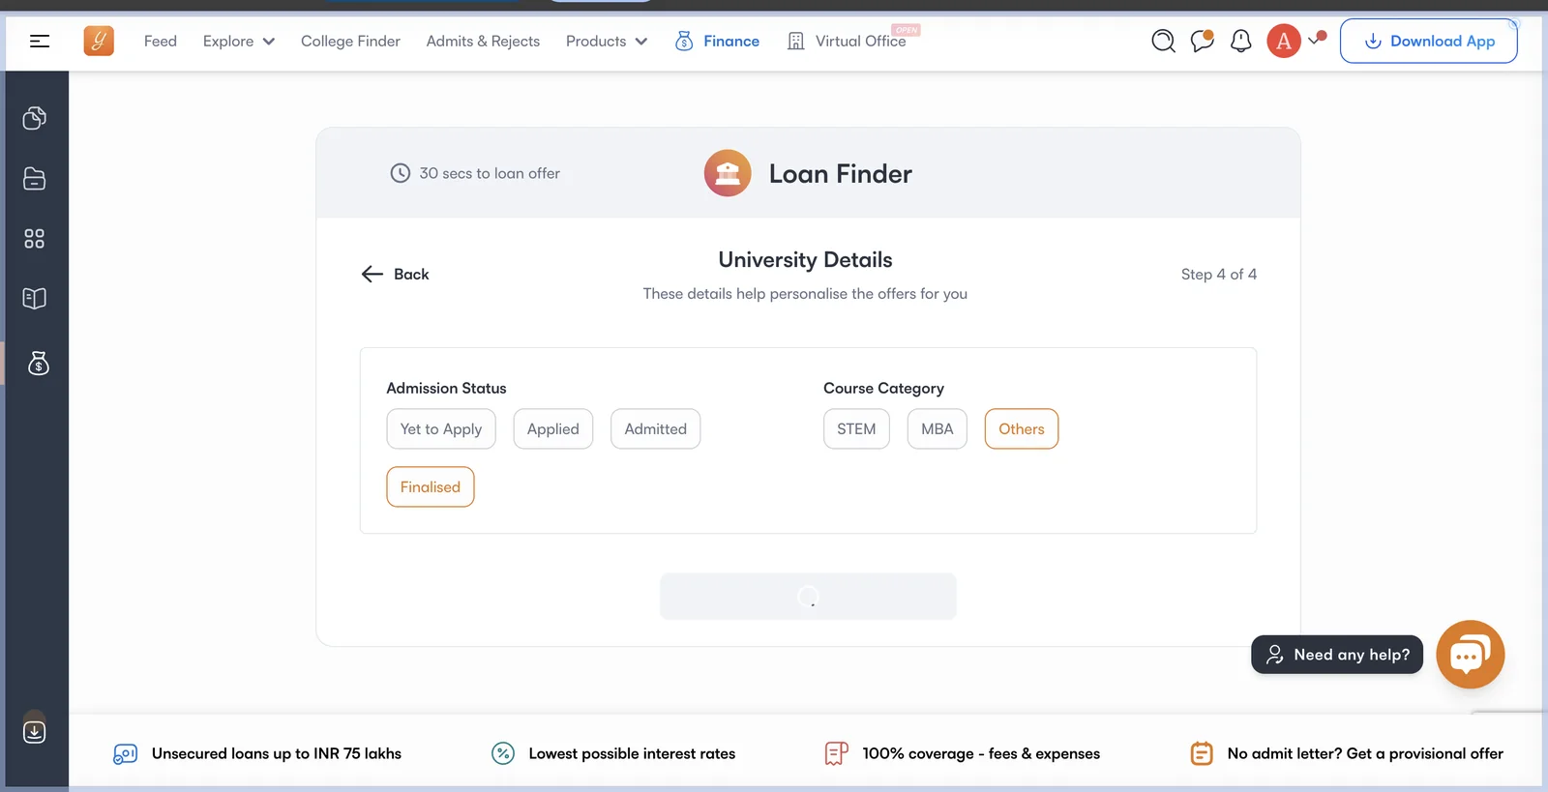Click '30 secs to loan offer' text

point(490,173)
